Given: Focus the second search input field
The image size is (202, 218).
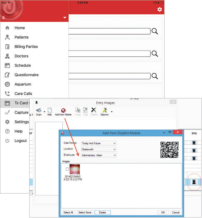Looking at the screenshot, I should 109,53.
